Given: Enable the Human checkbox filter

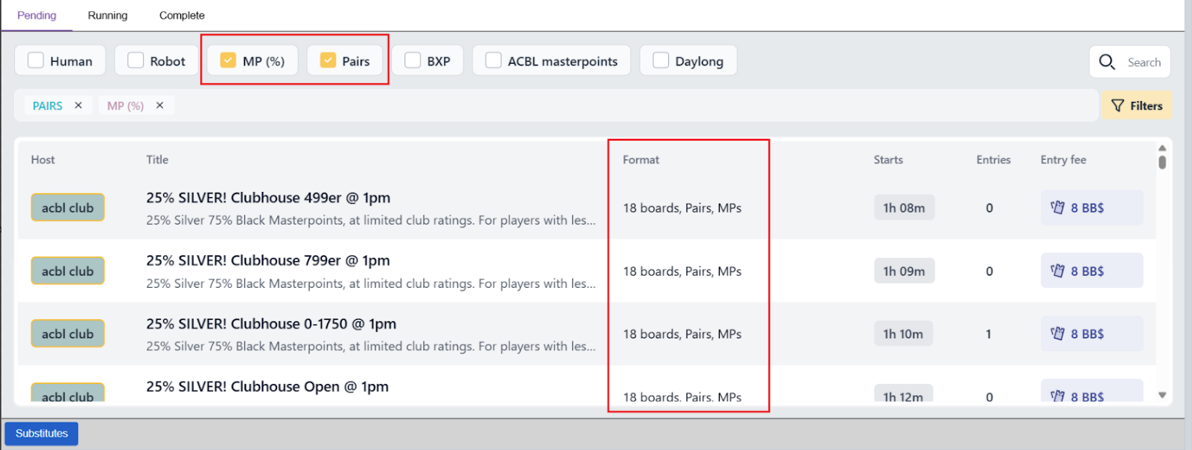Looking at the screenshot, I should pyautogui.click(x=36, y=60).
